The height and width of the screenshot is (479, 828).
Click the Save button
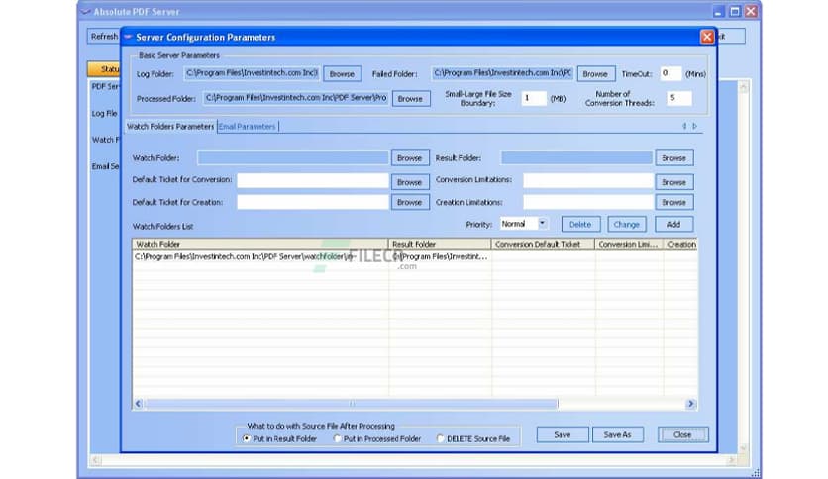coord(563,434)
